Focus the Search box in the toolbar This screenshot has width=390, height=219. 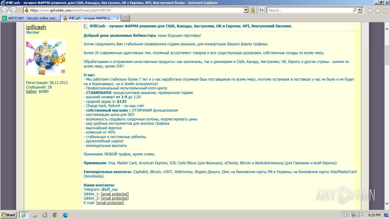[x=309, y=10]
